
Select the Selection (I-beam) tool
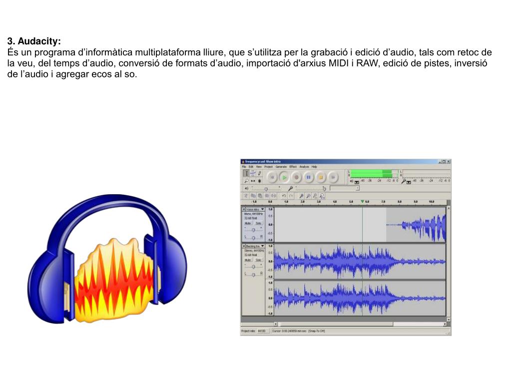246,173
